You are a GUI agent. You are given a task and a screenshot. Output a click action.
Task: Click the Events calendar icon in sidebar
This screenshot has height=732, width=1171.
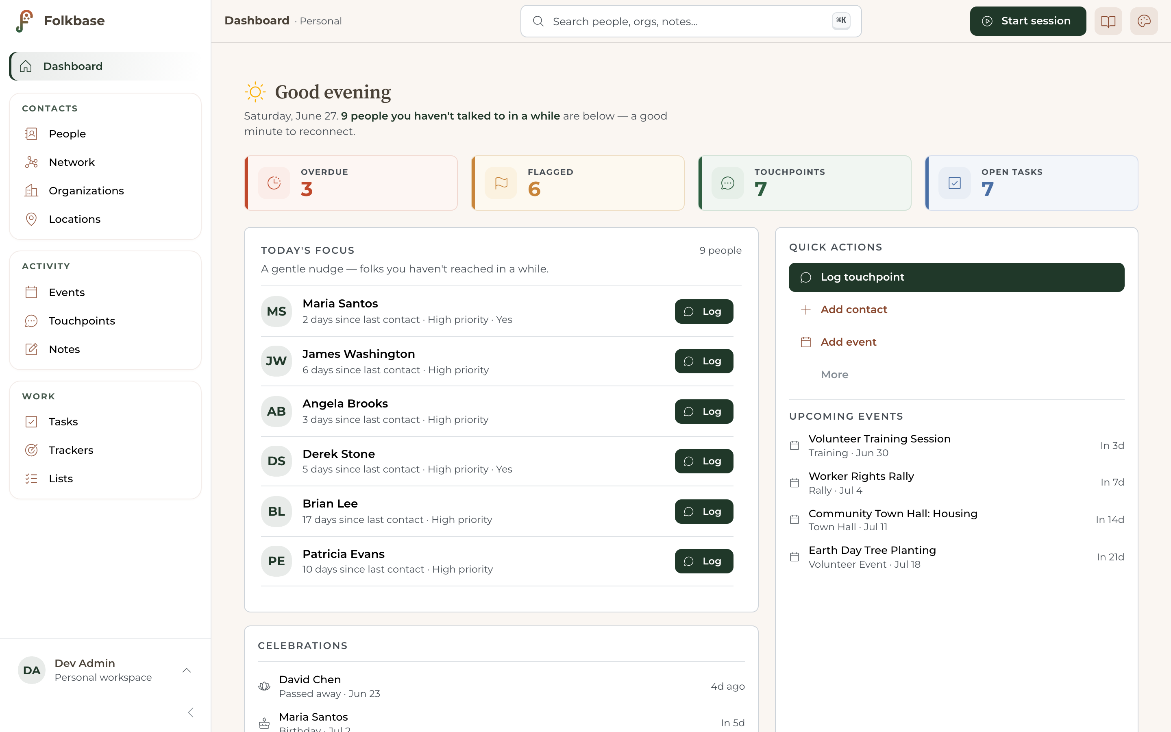click(x=31, y=292)
